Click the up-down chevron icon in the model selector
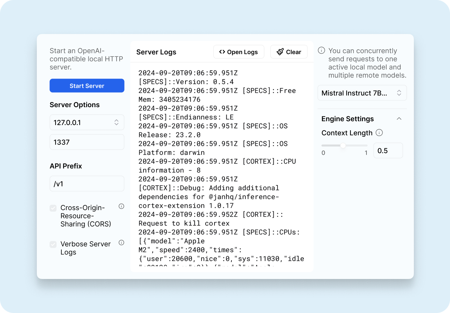The image size is (450, 313). [x=399, y=93]
